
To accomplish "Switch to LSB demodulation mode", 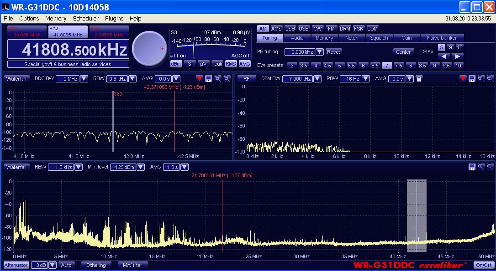I will point(290,29).
